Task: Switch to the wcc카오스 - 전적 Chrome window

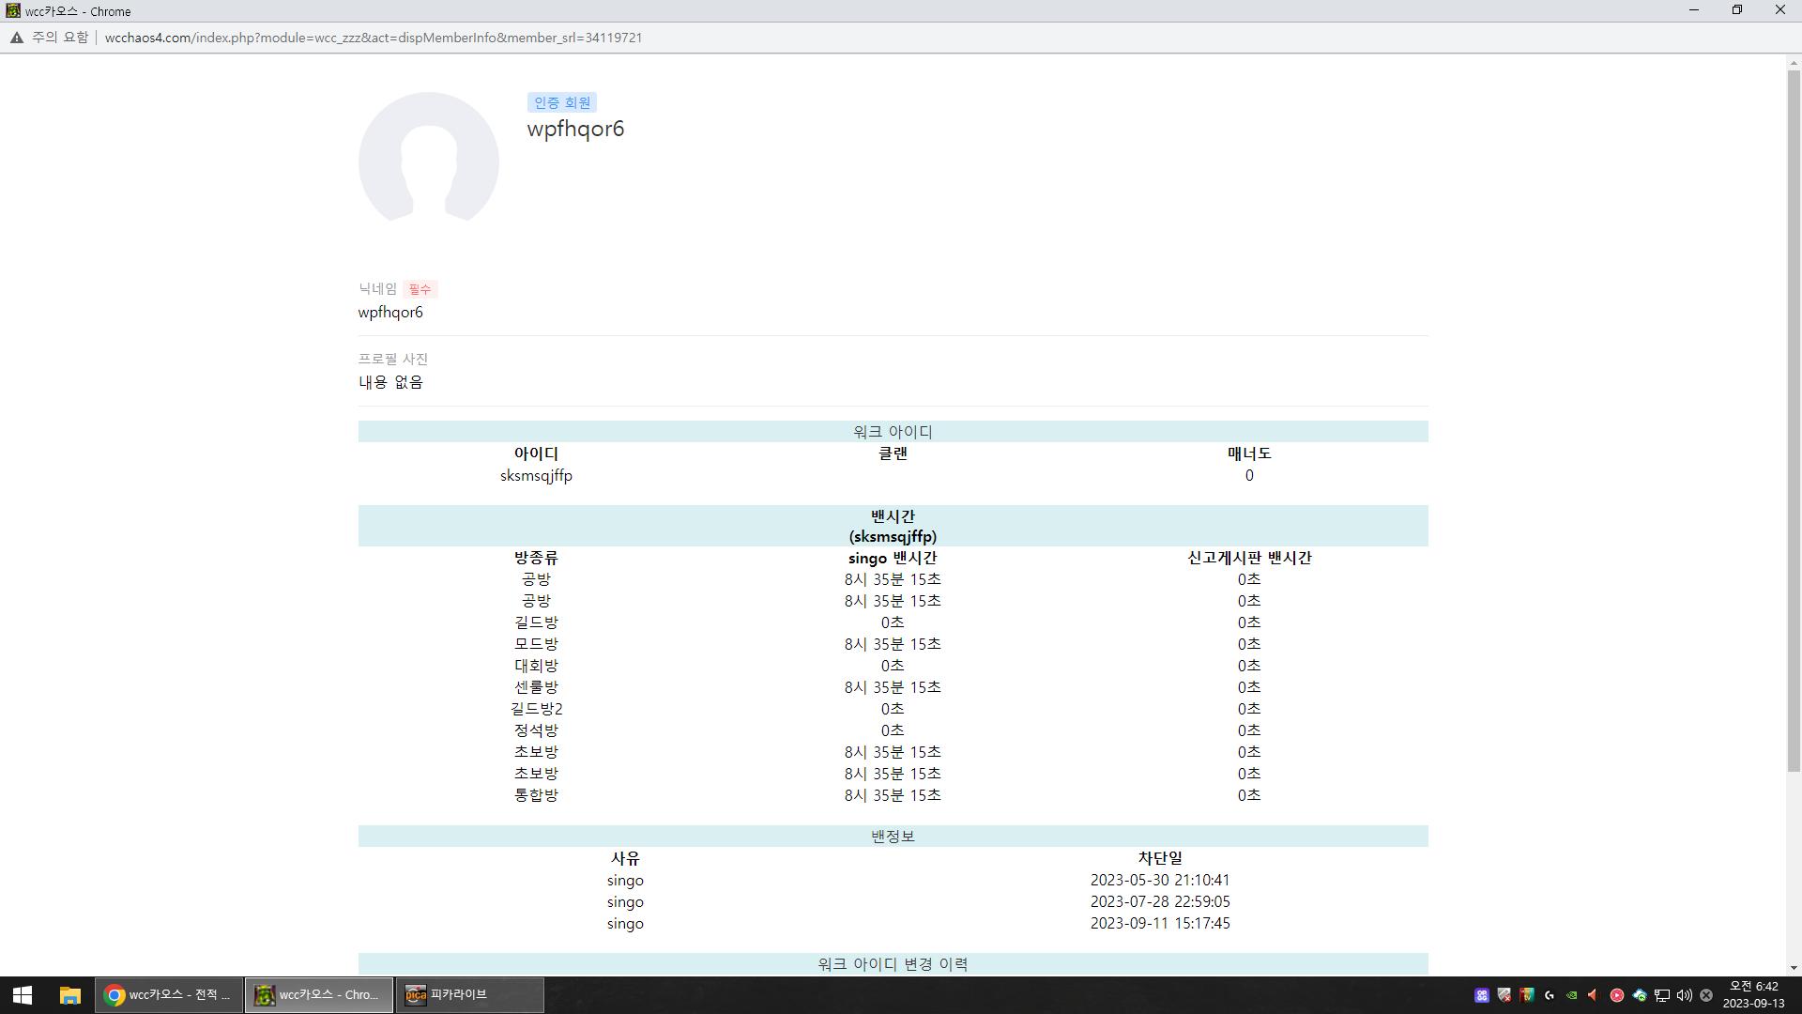Action: point(169,995)
